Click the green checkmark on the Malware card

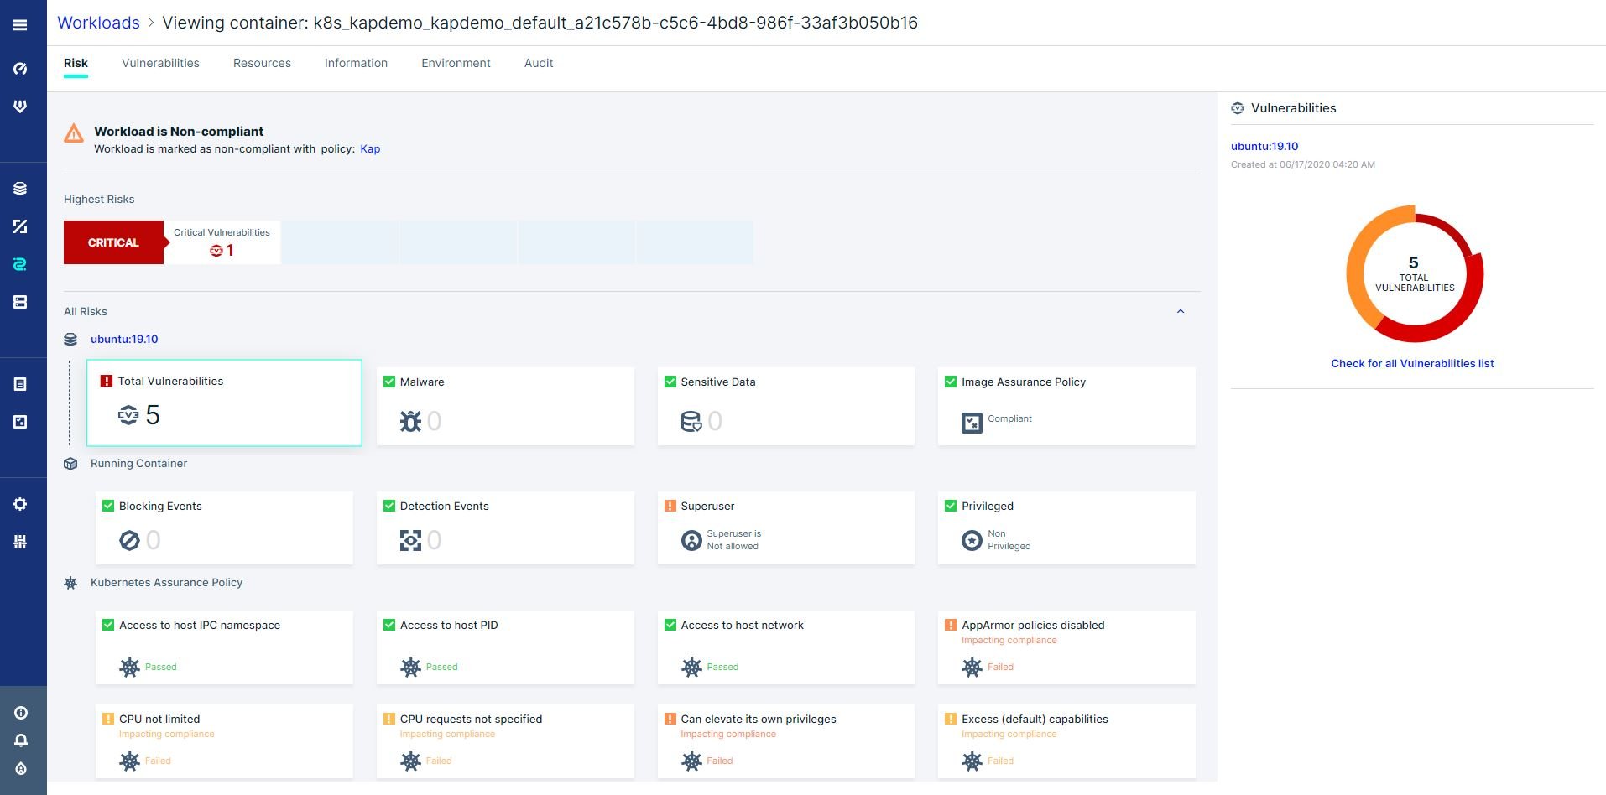(389, 382)
